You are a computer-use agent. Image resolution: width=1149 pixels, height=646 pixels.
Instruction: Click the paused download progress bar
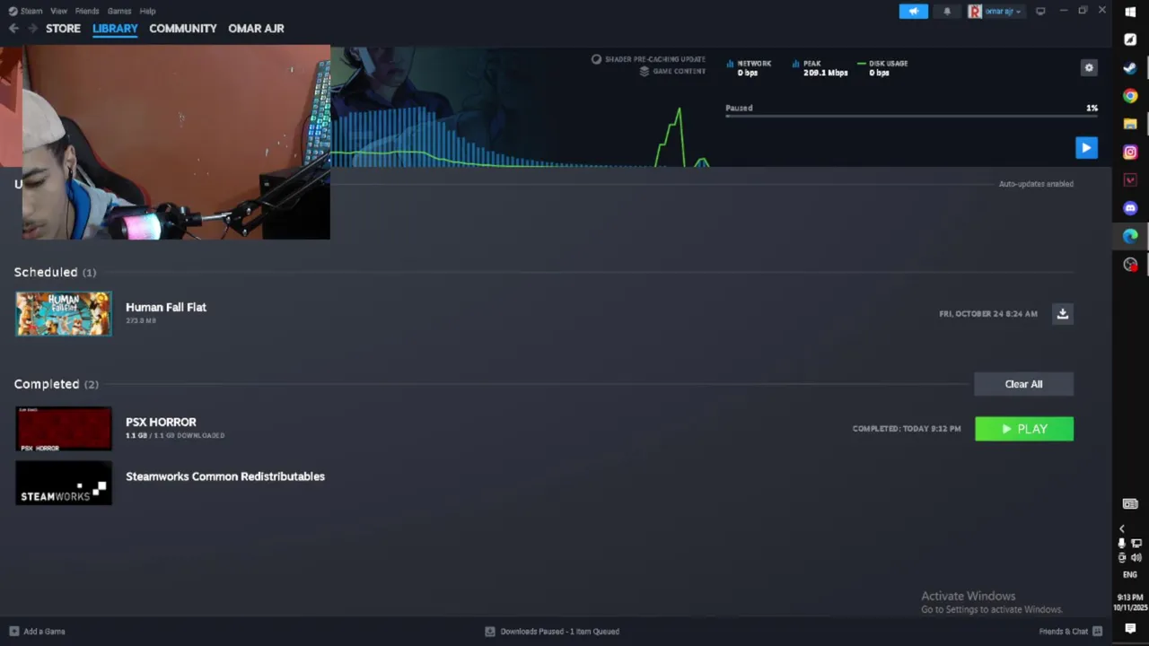[911, 116]
